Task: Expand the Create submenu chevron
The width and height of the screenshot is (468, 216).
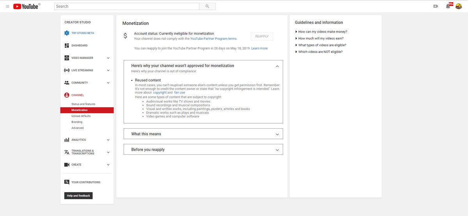Action: click(108, 165)
